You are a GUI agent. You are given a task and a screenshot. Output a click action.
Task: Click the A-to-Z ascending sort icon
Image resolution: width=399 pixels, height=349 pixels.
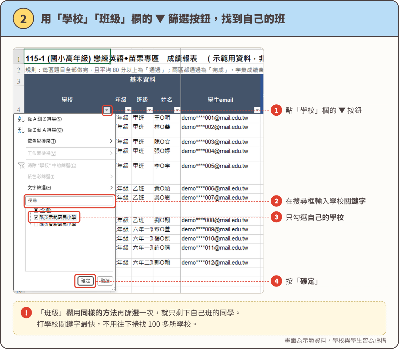pos(21,119)
